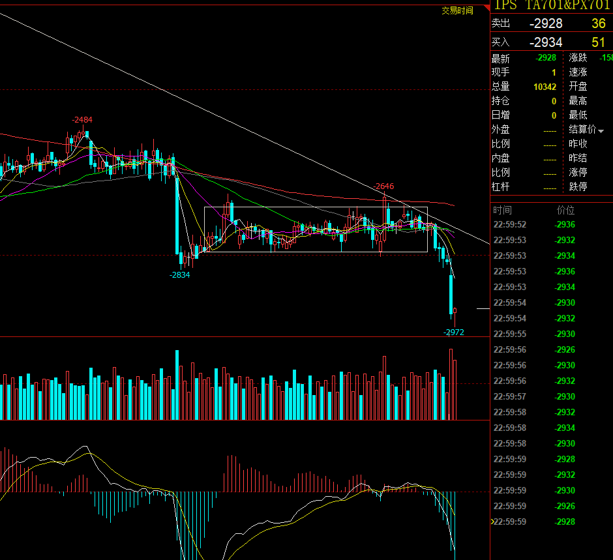
Task: Click the 速涨 field label
Action: click(578, 72)
